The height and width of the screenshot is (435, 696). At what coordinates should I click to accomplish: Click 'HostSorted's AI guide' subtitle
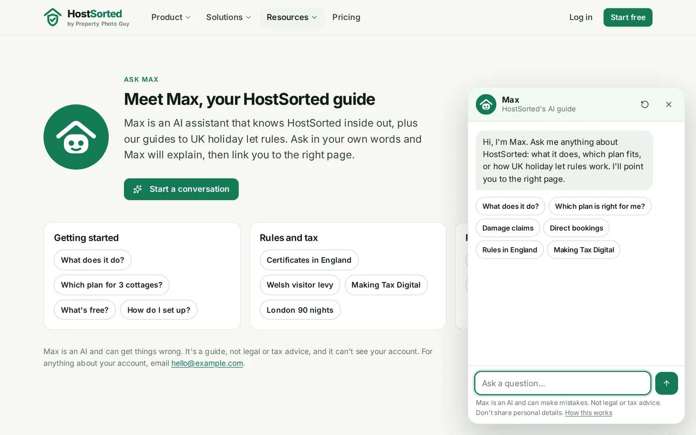point(539,109)
